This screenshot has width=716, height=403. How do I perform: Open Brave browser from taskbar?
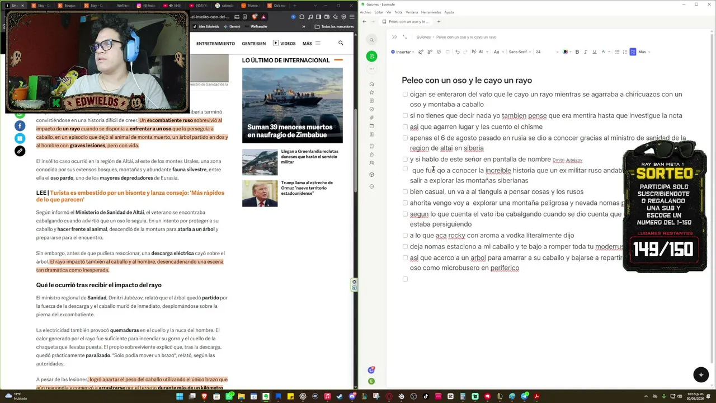coord(204,396)
